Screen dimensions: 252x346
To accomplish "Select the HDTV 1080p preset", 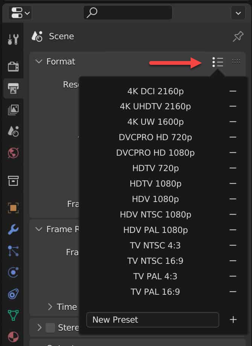I will click(155, 184).
